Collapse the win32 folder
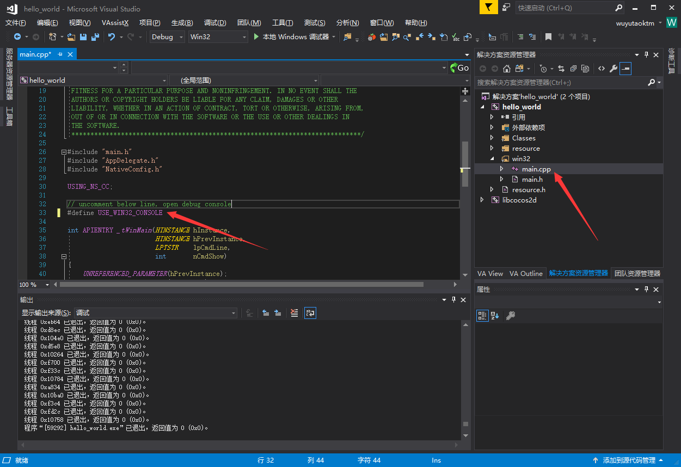 tap(492, 159)
